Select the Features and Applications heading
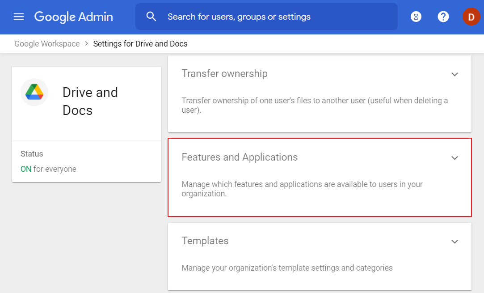Screen dimensions: 484x293 click(x=240, y=157)
